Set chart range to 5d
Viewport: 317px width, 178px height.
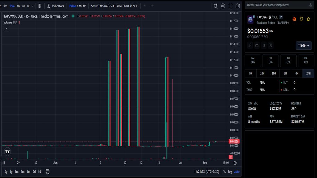coord(34,172)
